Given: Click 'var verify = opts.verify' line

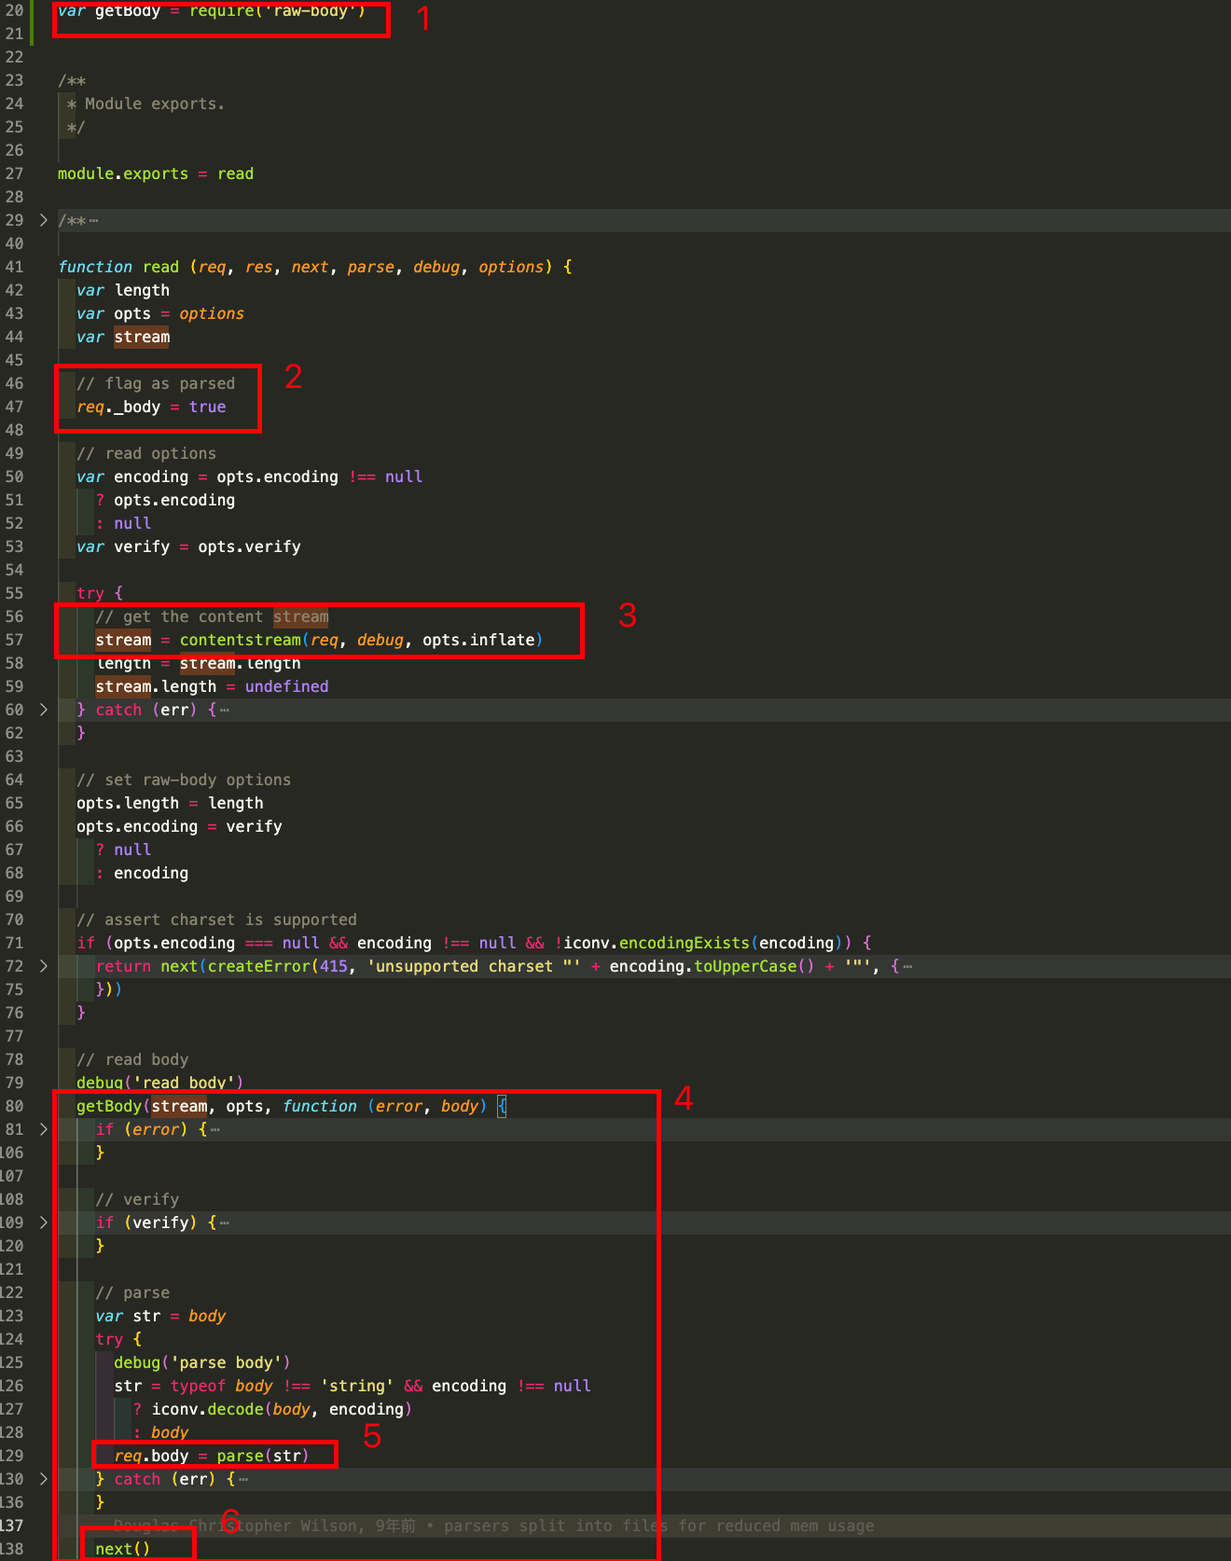Looking at the screenshot, I should 188,546.
